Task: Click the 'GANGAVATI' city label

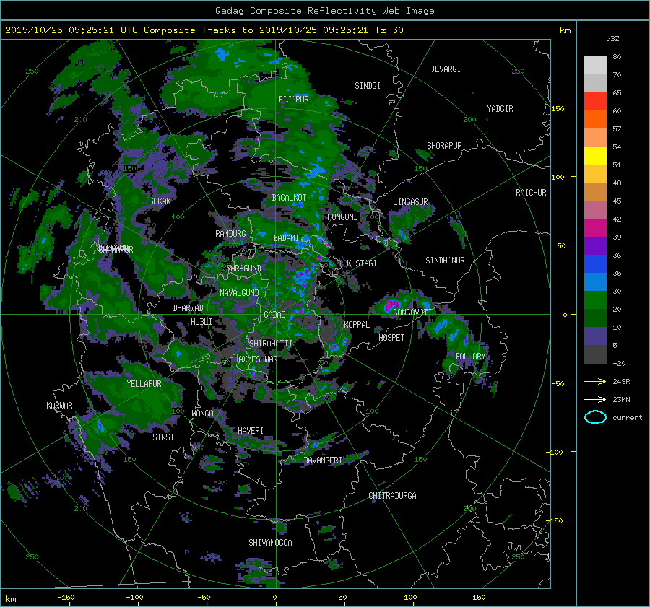Action: tap(412, 313)
